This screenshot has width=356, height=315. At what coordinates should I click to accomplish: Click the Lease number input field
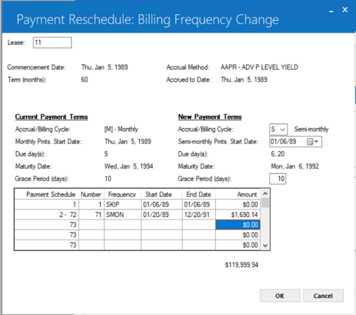(52, 43)
